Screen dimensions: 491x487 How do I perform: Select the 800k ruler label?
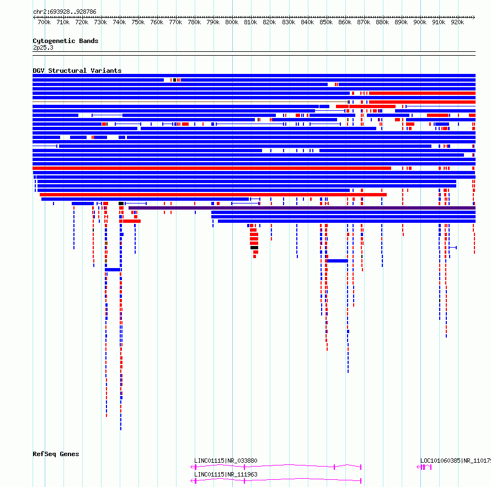232,22
